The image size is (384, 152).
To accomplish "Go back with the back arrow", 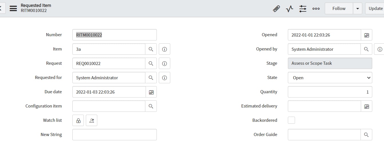I will 1,9.
